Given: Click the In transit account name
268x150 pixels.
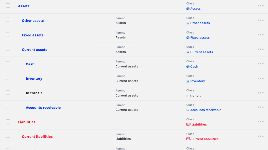Looking at the screenshot, I should [34, 93].
